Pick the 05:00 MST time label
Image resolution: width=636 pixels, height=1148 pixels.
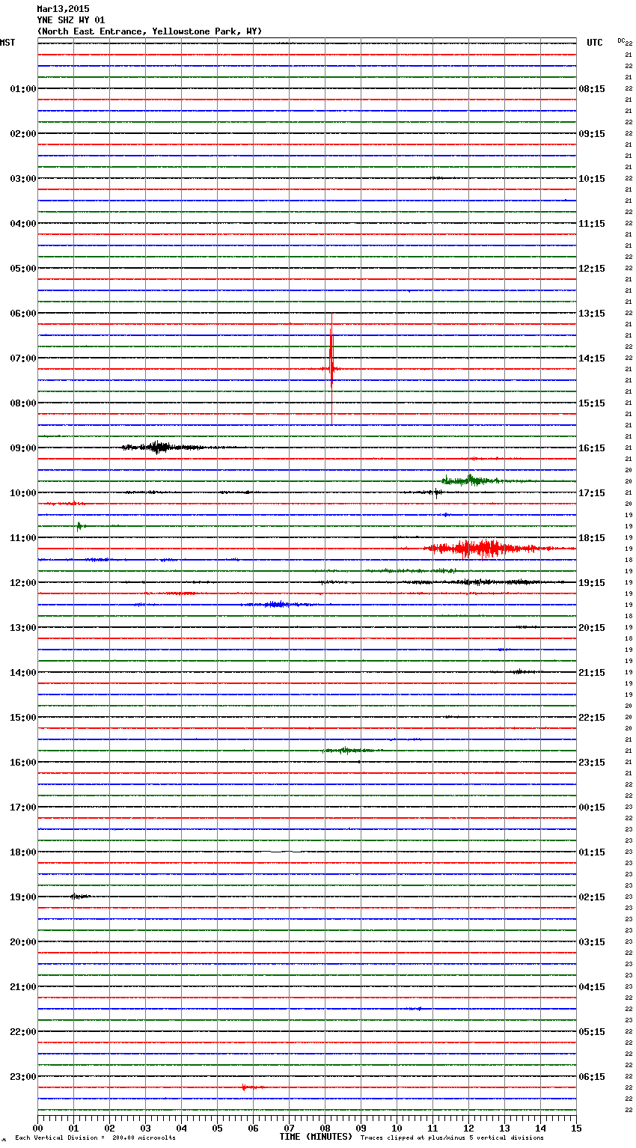click(x=22, y=269)
